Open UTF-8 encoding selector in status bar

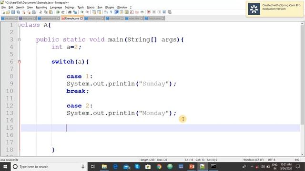(x=272, y=160)
